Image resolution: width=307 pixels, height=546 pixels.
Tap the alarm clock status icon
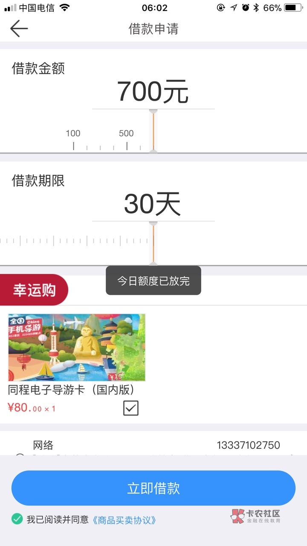click(x=245, y=8)
